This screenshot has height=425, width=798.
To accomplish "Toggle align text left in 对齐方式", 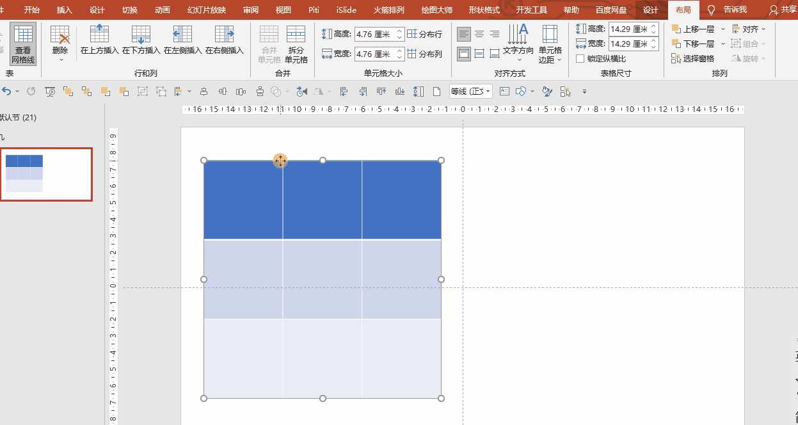I will click(464, 34).
